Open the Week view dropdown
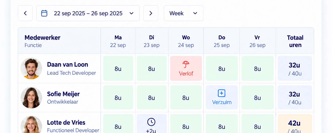The width and height of the screenshot is (332, 133). [184, 13]
